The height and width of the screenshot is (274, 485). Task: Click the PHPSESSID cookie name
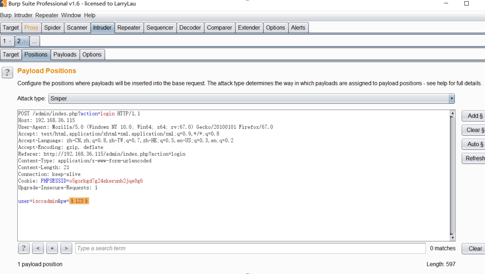54,181
